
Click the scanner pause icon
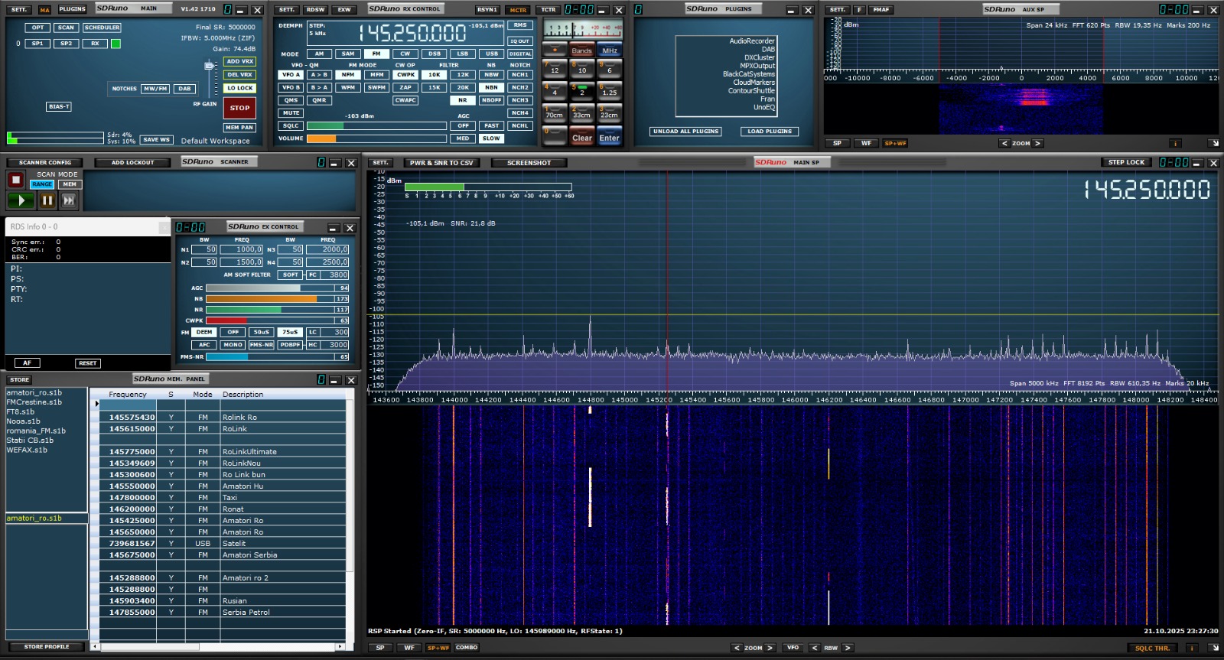click(47, 200)
